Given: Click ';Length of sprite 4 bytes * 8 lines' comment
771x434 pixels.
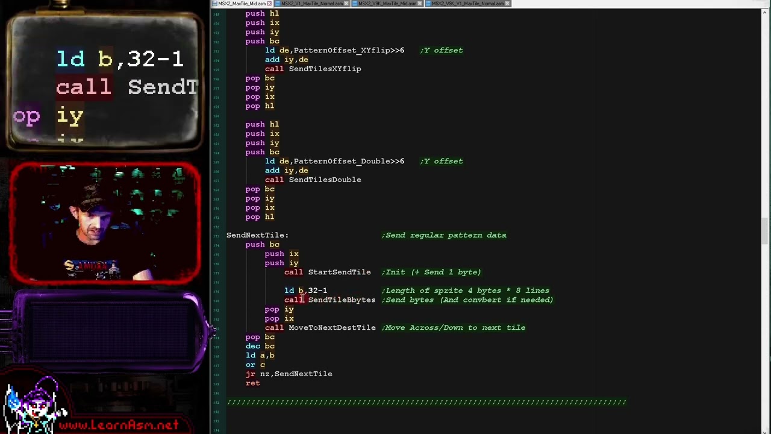Looking at the screenshot, I should (x=466, y=291).
